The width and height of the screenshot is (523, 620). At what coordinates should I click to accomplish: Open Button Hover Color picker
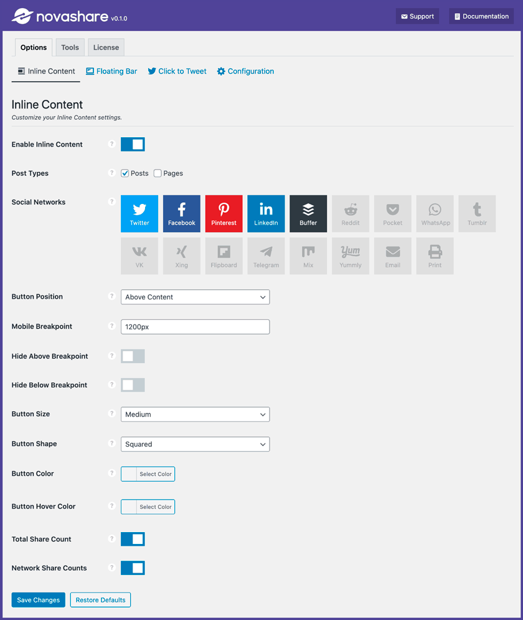[148, 507]
